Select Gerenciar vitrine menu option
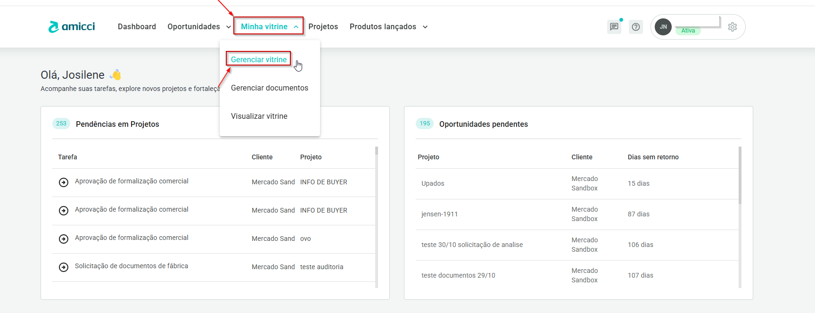The width and height of the screenshot is (815, 313). [258, 59]
